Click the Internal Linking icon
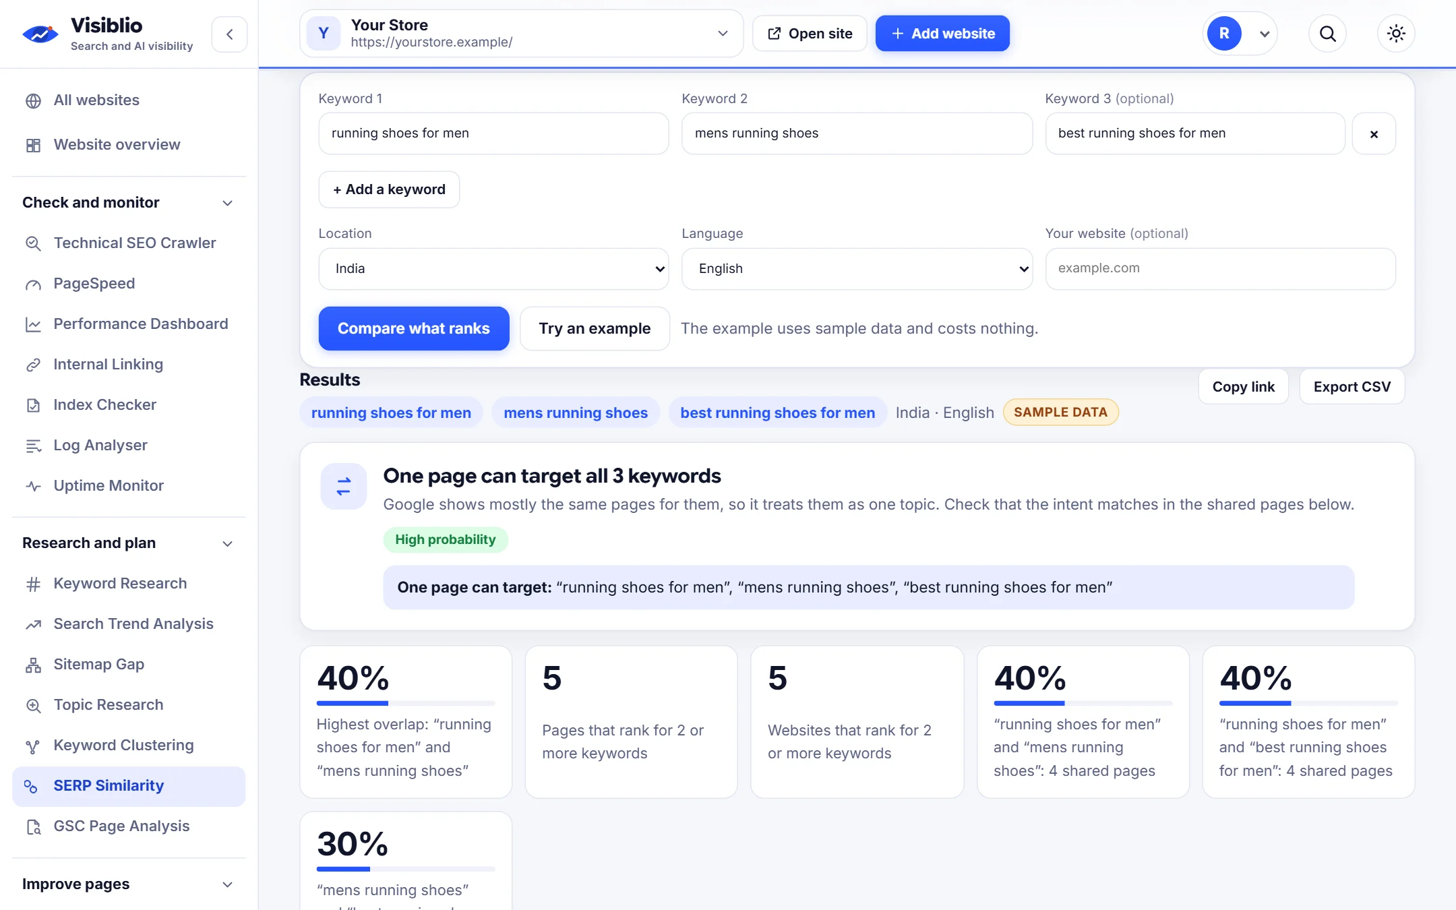 [33, 365]
